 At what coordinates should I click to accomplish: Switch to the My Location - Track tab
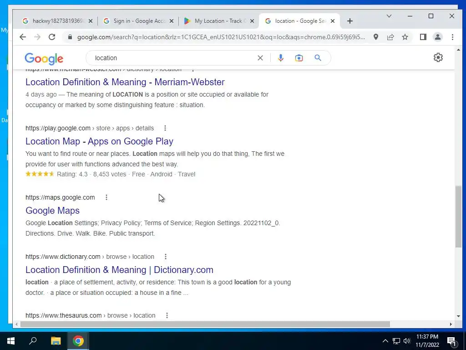(219, 21)
